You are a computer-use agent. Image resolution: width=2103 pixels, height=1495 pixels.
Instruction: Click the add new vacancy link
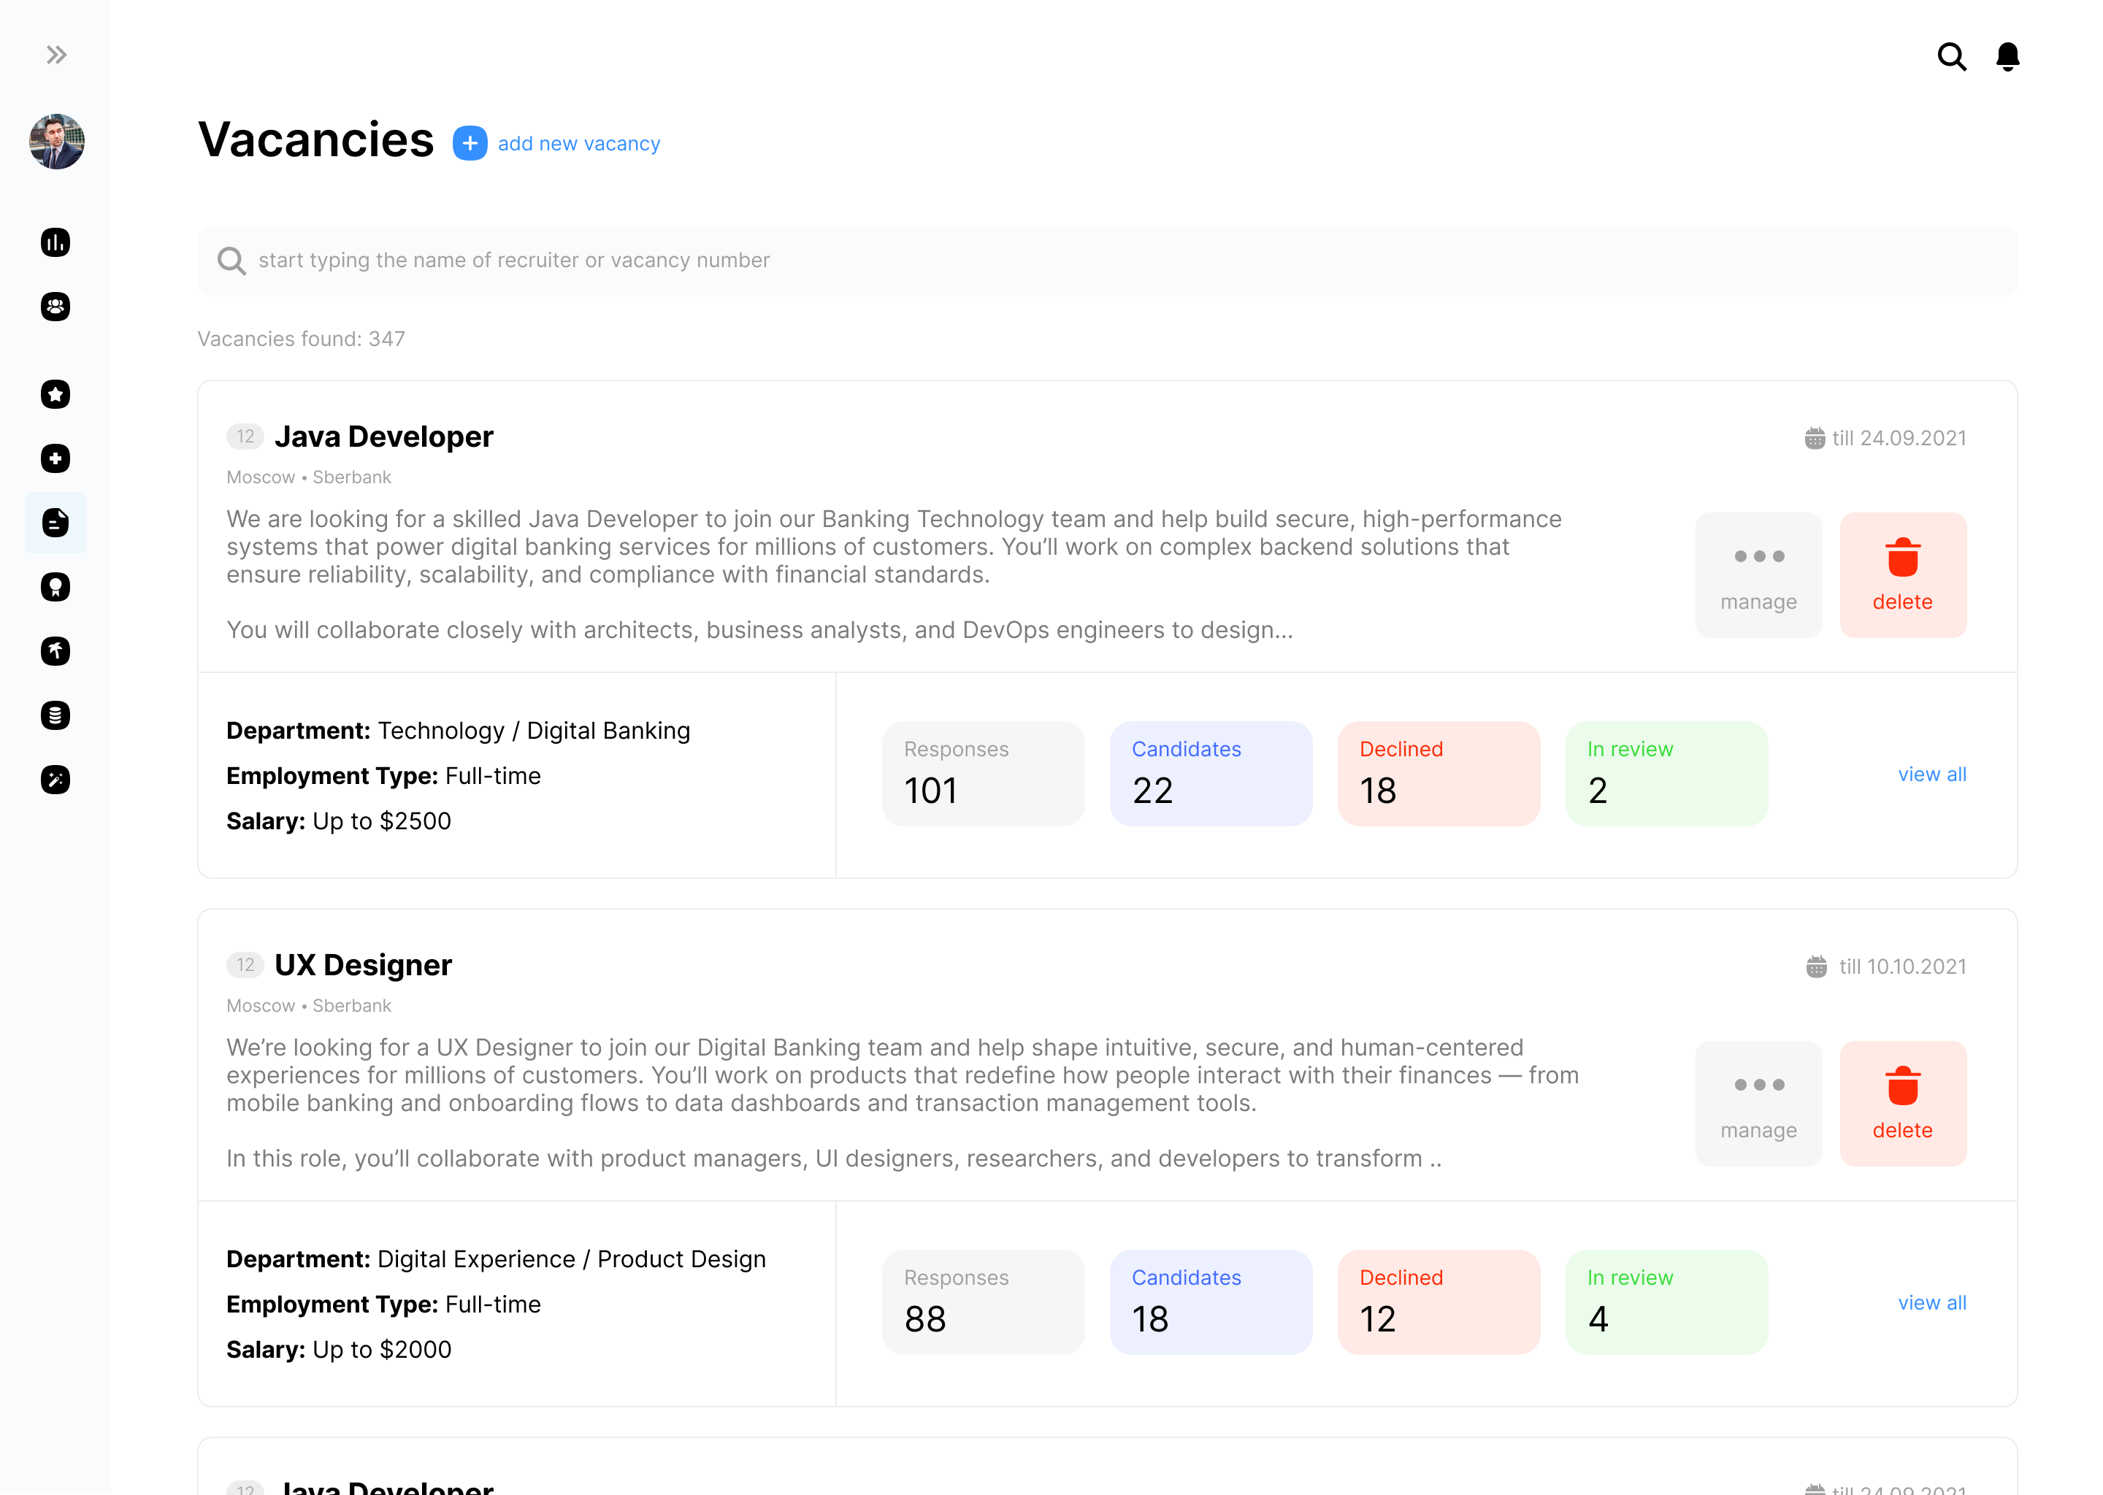point(578,144)
